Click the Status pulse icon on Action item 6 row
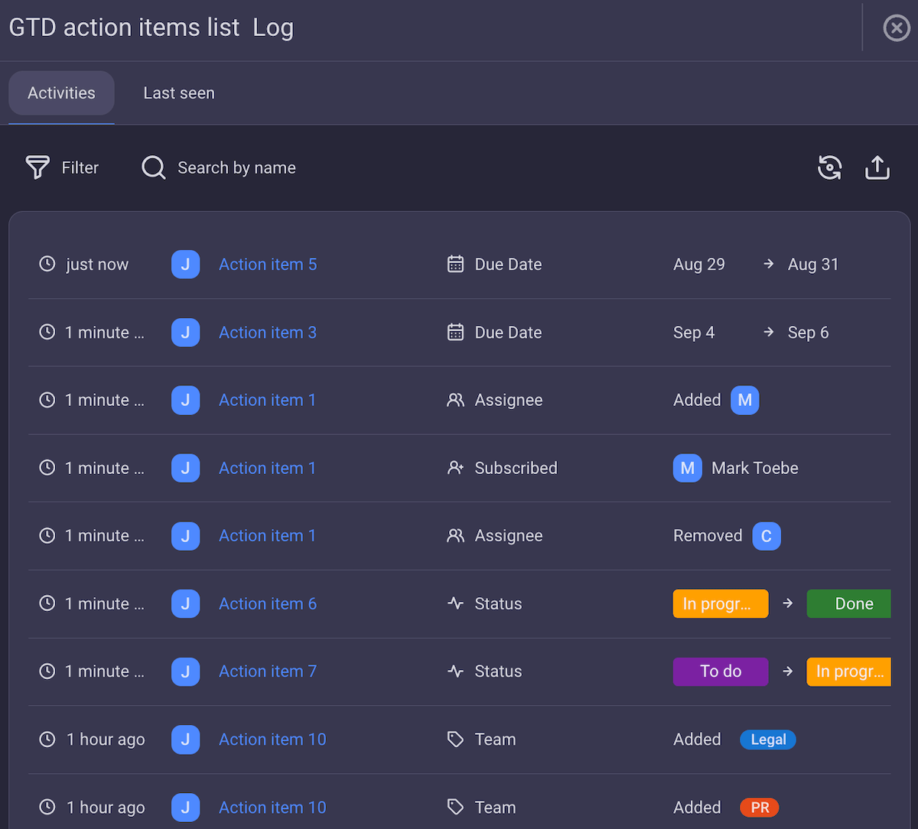 (x=456, y=603)
